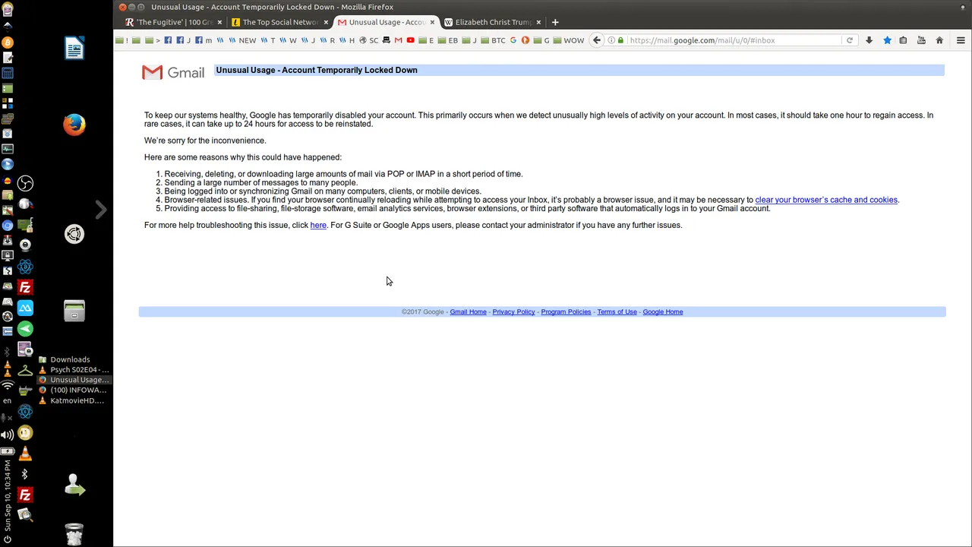This screenshot has width=972, height=547.
Task: Click the Gmail logo on the page
Action: [x=173, y=72]
